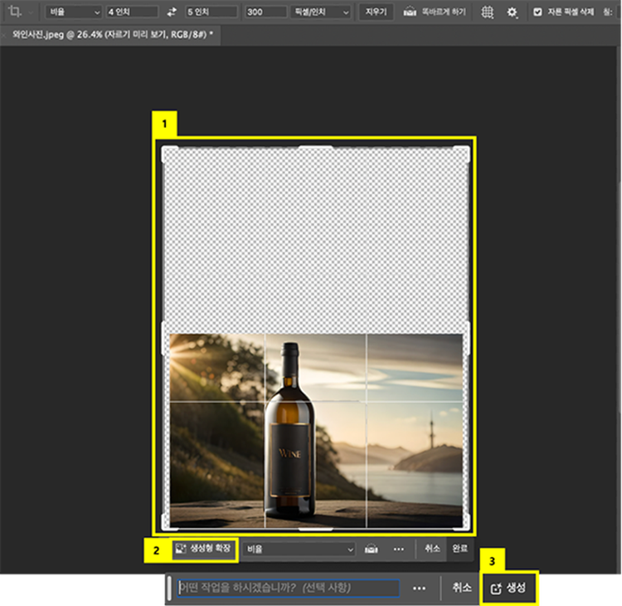
Task: Open more options (…) in crop contextual bar
Action: (x=399, y=550)
